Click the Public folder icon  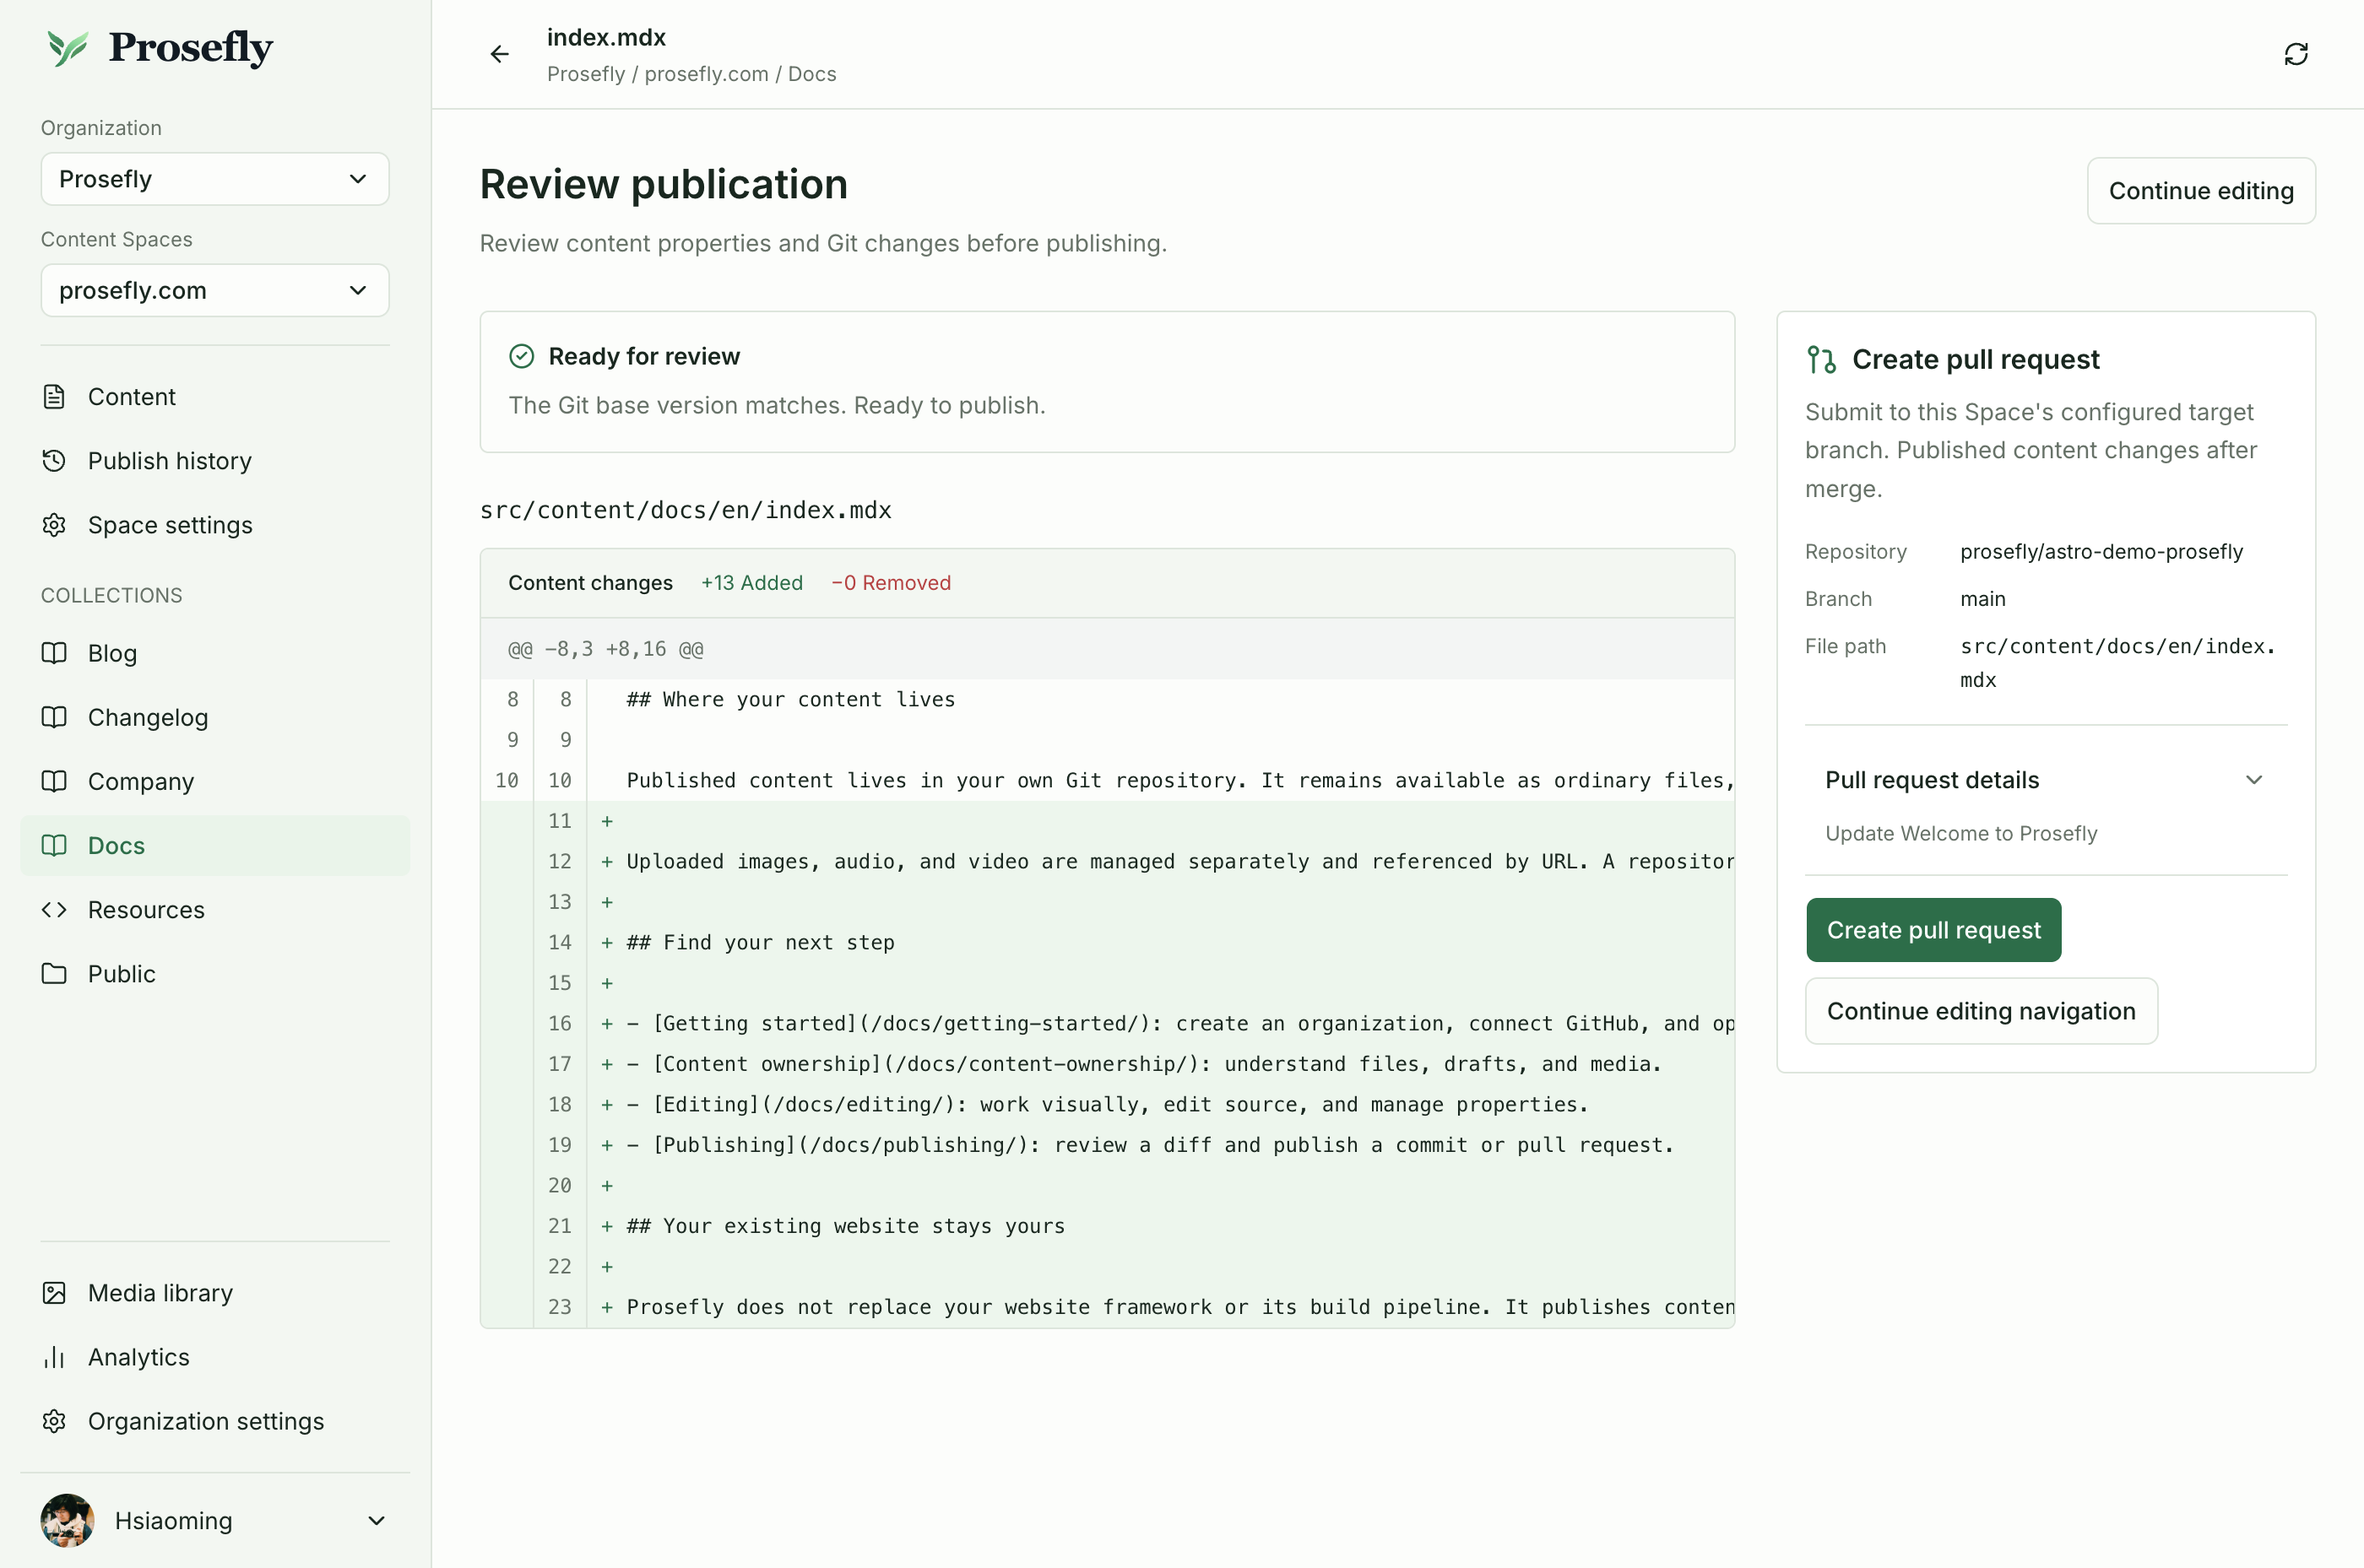(54, 973)
